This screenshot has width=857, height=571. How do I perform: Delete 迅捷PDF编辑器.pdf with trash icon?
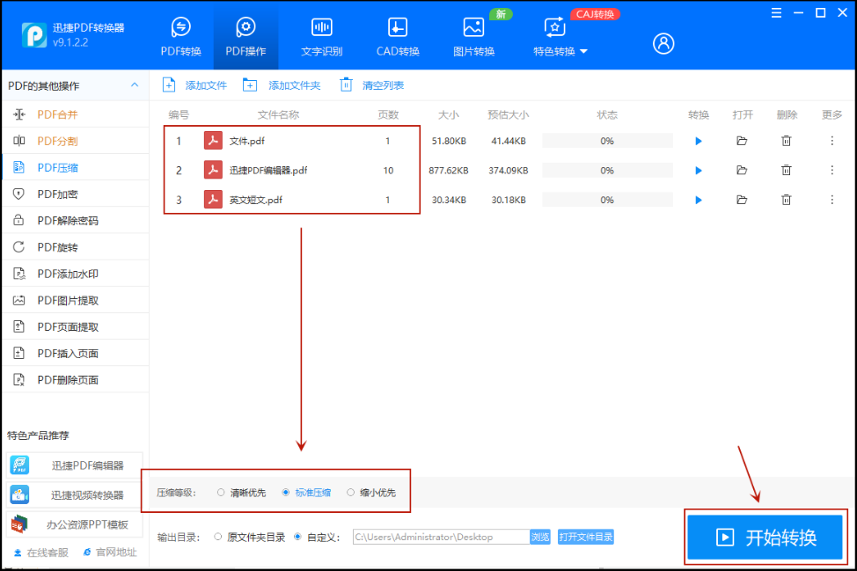[x=786, y=171]
